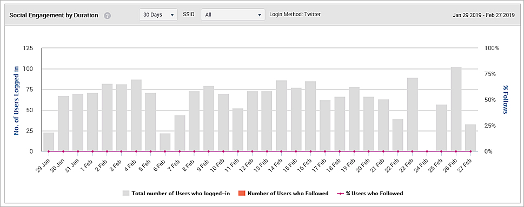
Task: Click the 'Jan 29 2019 - Feb 27 2019' date range
Action: [484, 15]
